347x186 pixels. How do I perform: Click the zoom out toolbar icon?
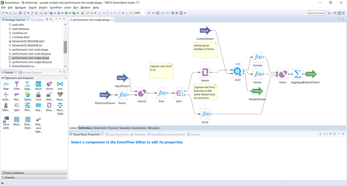pos(149,13)
